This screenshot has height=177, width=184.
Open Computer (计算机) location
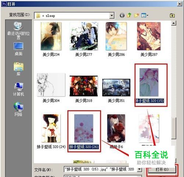18,89
